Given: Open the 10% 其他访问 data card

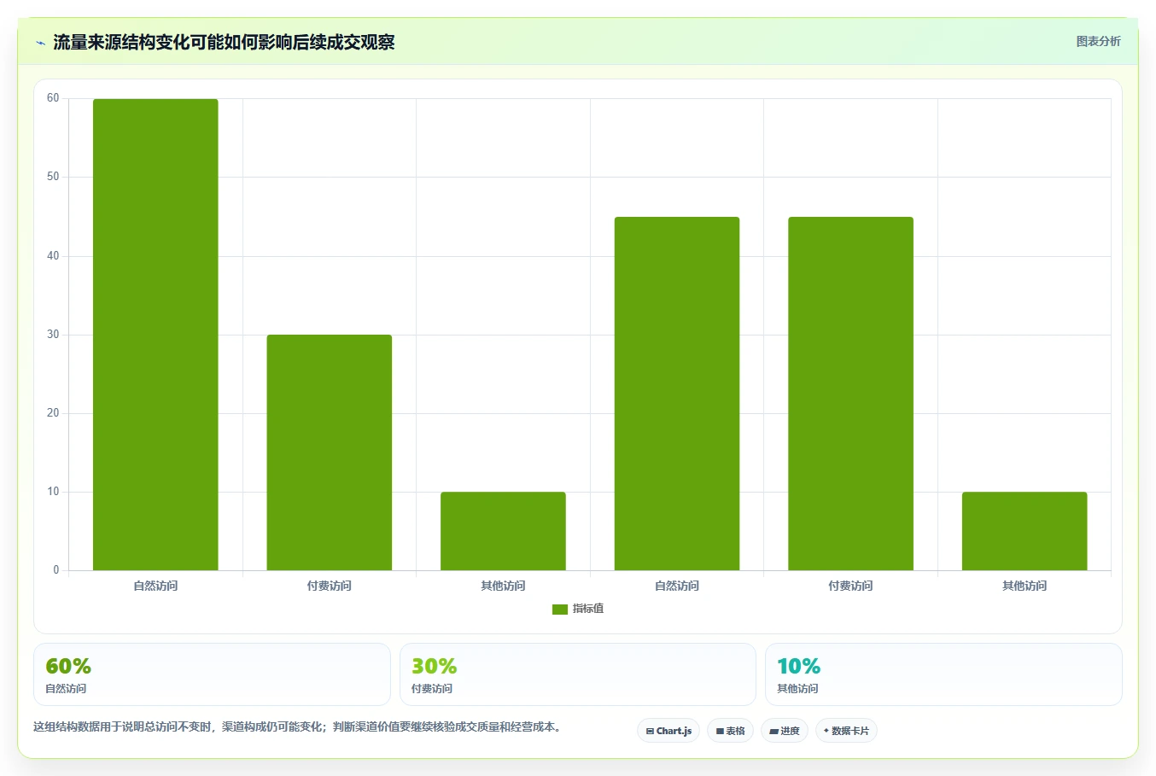Looking at the screenshot, I should [x=943, y=674].
